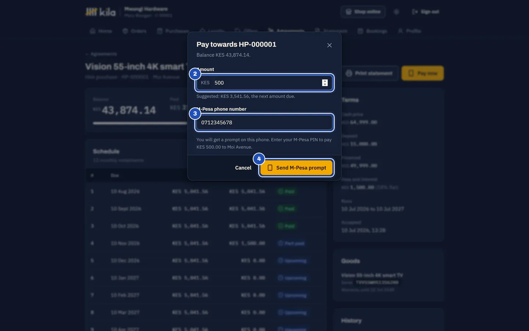Click the 'Pay towards HP-000001' dialog title
The image size is (529, 331).
coord(236,45)
